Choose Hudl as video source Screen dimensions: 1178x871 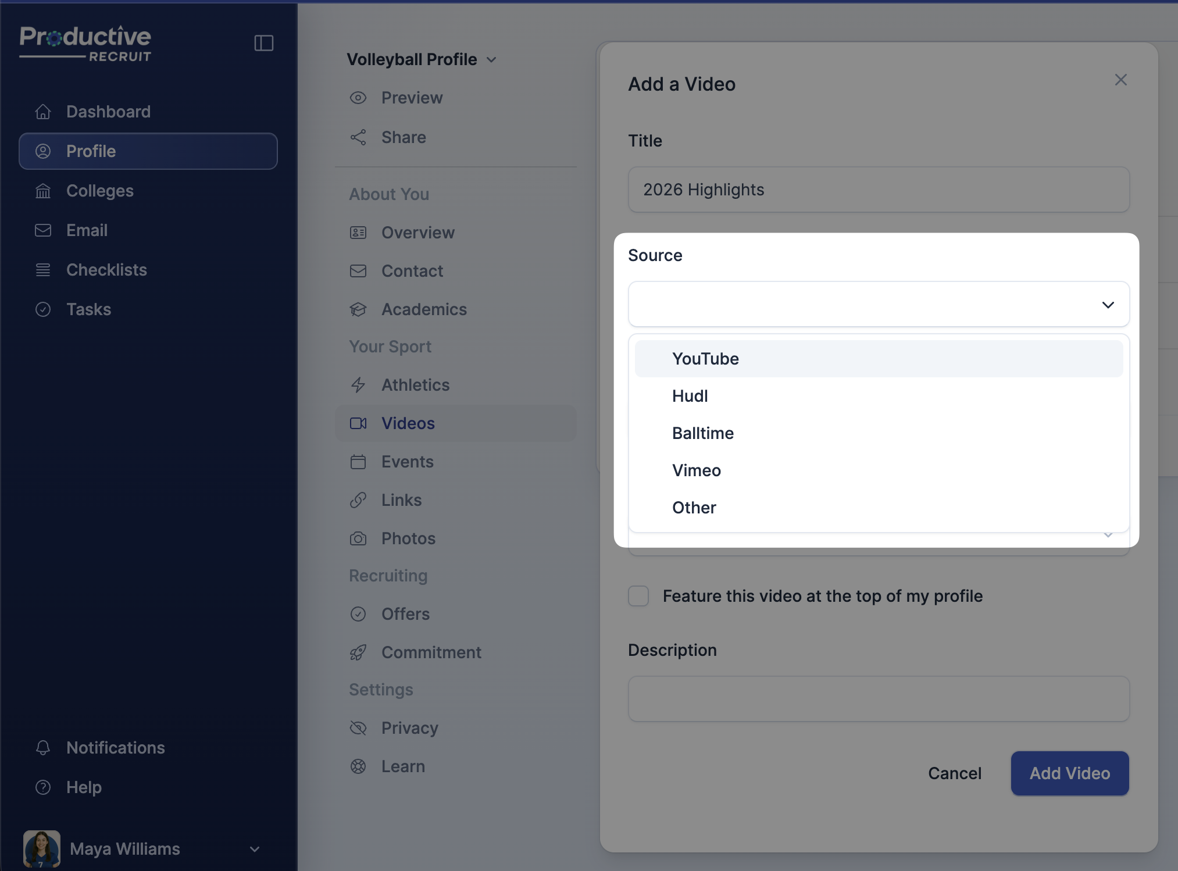[690, 396]
